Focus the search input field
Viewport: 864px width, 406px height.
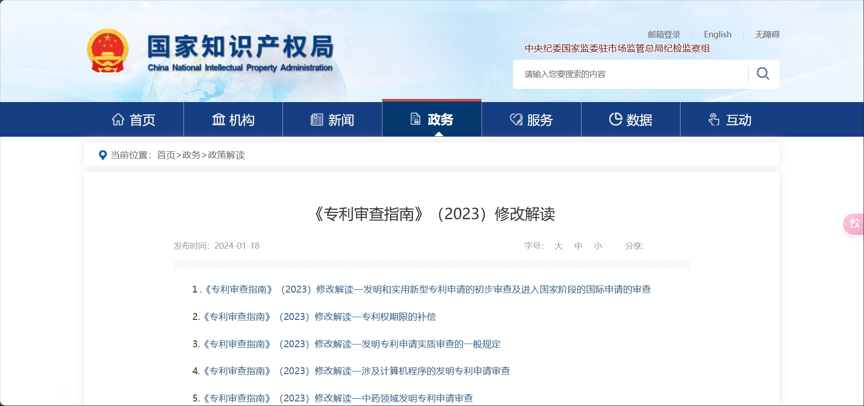[x=631, y=74]
